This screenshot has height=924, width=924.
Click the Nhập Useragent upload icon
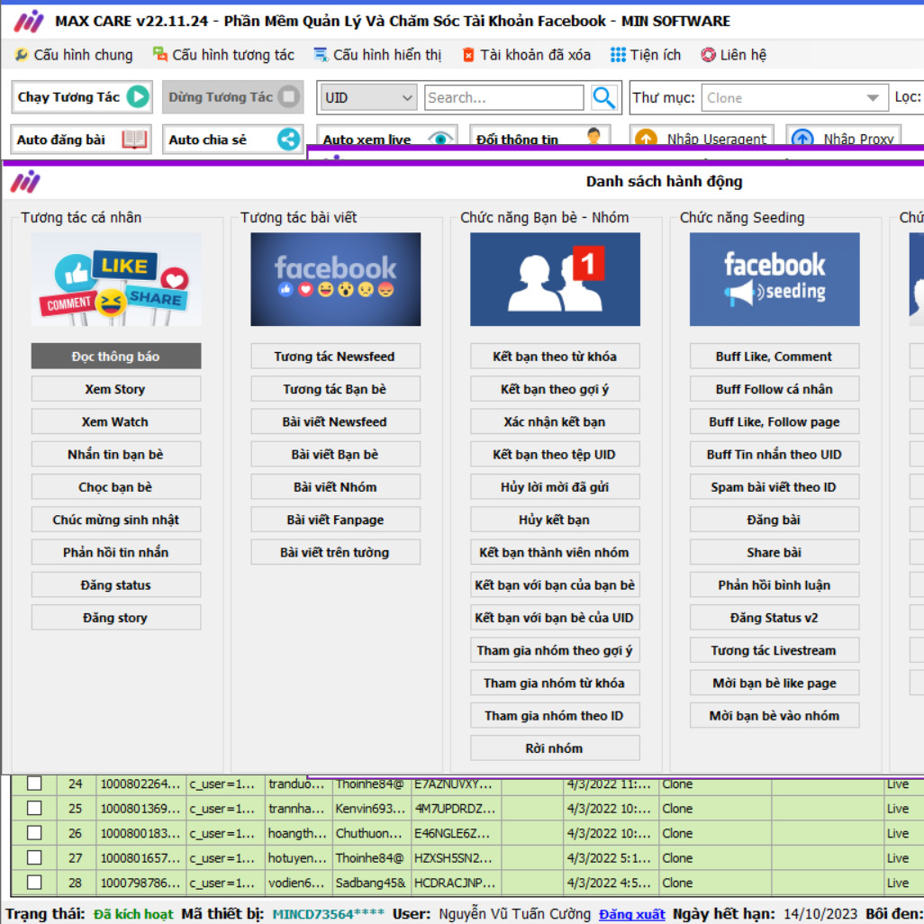point(645,139)
